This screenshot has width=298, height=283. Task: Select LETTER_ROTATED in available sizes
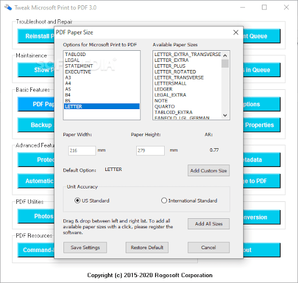tap(187, 72)
